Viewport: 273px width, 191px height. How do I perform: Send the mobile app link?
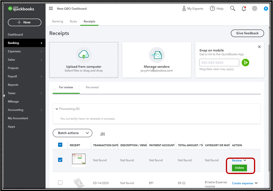click(x=245, y=63)
